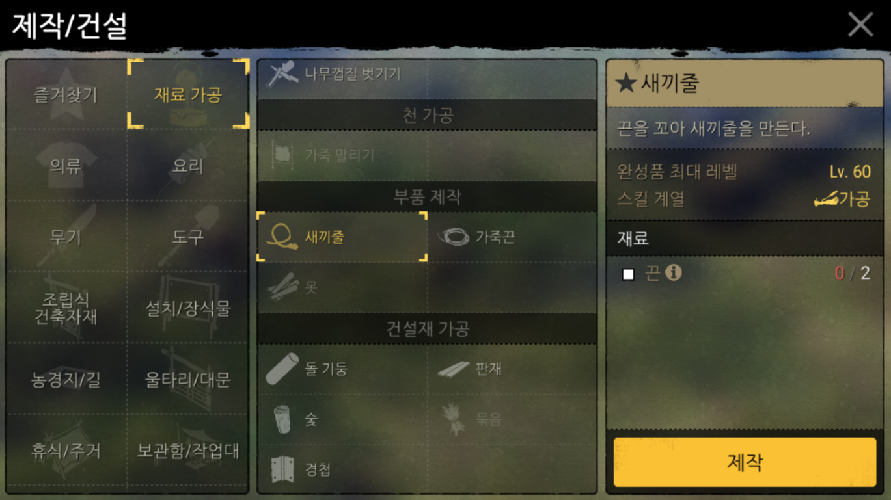Image resolution: width=891 pixels, height=500 pixels.
Task: Switch to the 의류 clothing category
Action: [x=66, y=166]
